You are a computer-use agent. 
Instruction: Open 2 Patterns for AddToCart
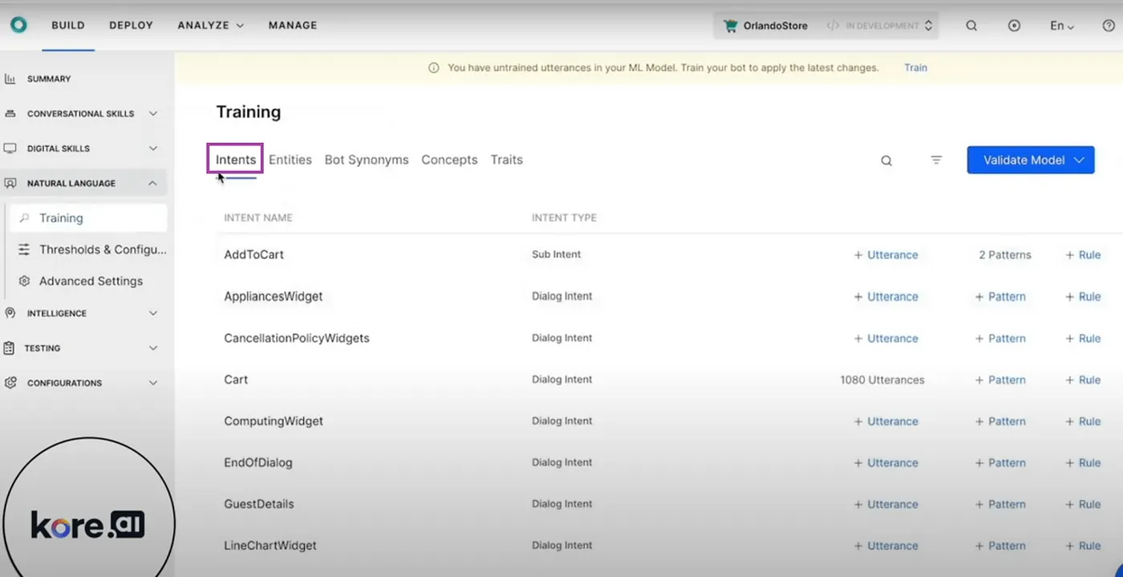tap(1005, 254)
